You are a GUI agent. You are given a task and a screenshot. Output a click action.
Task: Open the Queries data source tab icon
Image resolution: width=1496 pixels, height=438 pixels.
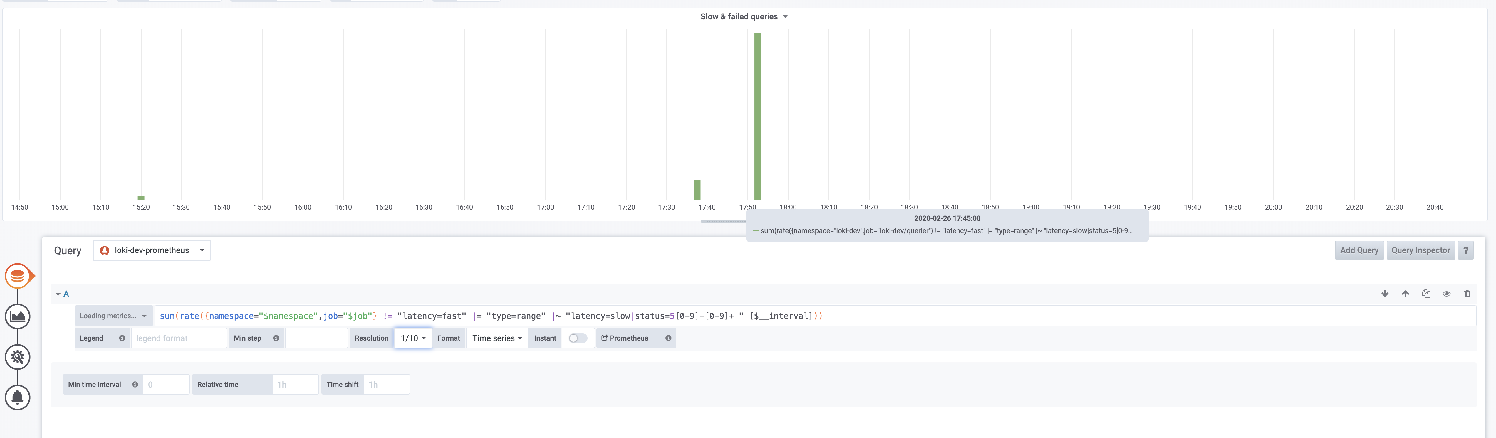click(18, 276)
